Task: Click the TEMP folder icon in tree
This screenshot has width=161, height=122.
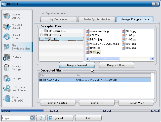Action: click(x=49, y=39)
